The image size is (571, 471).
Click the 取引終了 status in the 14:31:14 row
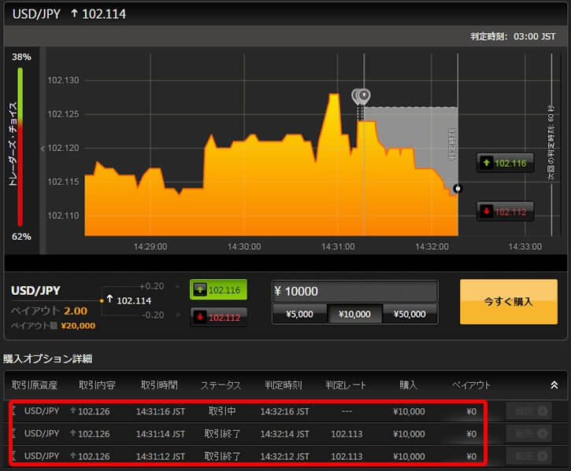tap(222, 433)
